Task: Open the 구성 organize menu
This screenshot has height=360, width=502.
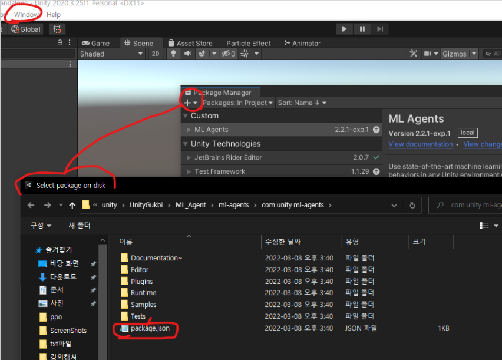Action: 41,226
